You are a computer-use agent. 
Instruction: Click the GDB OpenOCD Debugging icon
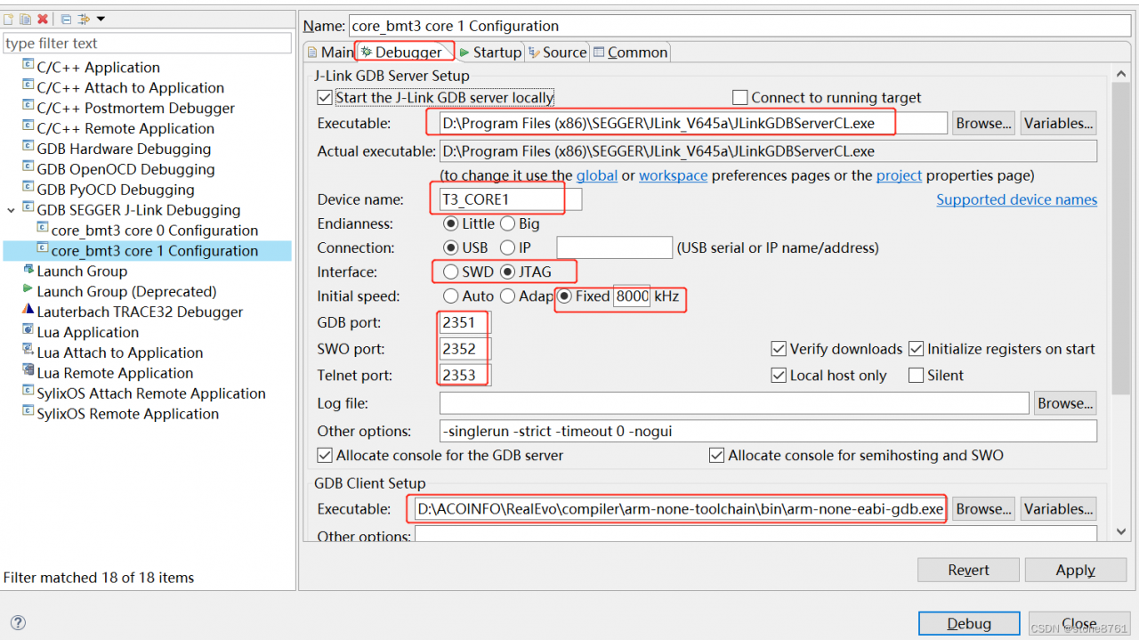point(28,167)
